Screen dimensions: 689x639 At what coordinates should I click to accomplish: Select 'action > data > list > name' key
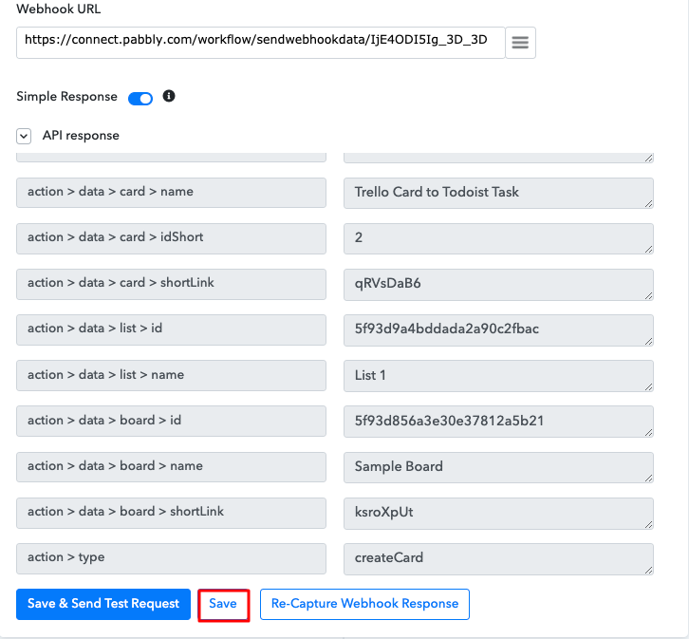(171, 375)
